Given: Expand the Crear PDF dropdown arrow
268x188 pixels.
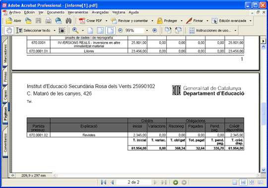Looking at the screenshot, I should (x=106, y=21).
